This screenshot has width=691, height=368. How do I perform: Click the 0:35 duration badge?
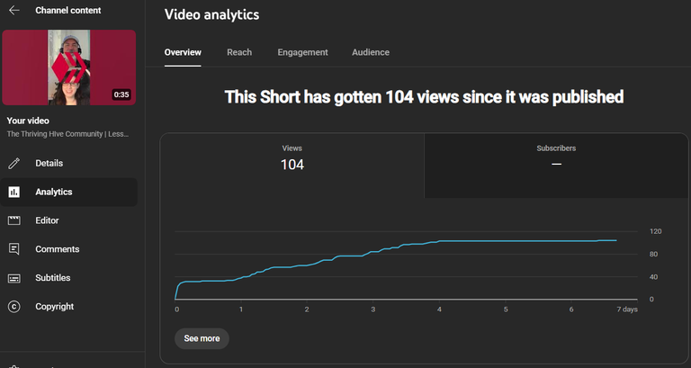pos(121,94)
